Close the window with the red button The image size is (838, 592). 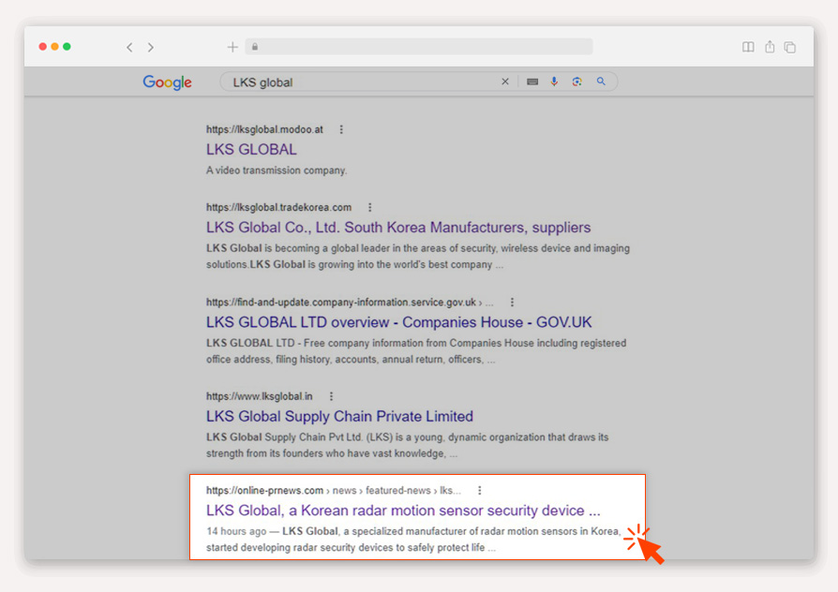point(43,47)
